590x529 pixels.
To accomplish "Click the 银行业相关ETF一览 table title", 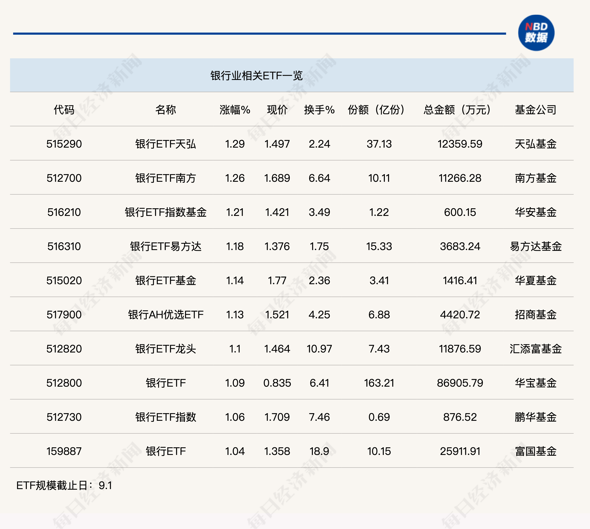I will tap(256, 76).
